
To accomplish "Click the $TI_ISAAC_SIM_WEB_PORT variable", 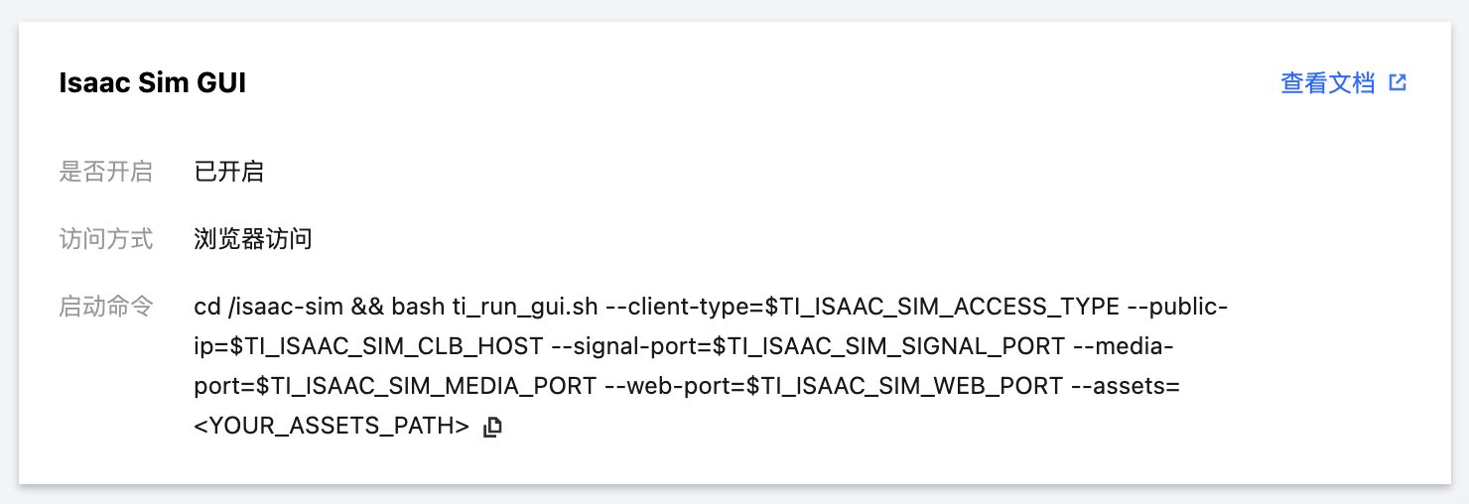I will [905, 386].
